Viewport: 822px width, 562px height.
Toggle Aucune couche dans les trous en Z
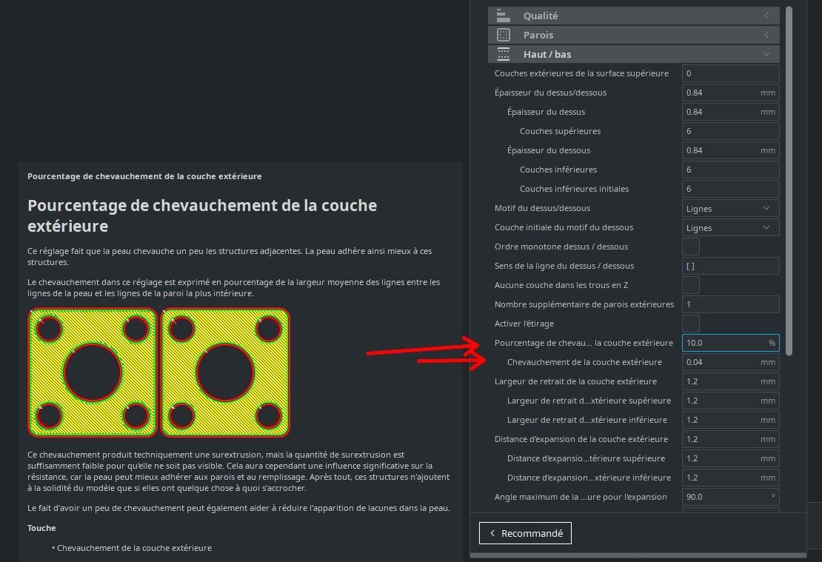(x=691, y=285)
